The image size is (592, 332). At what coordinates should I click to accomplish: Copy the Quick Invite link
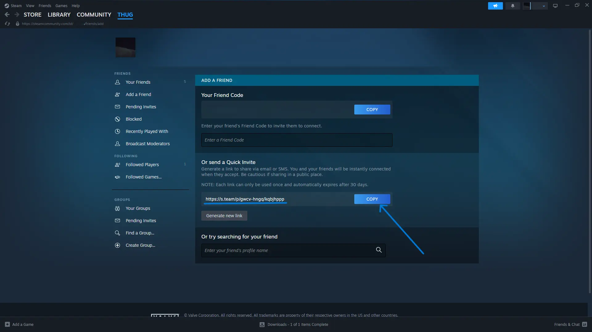(372, 199)
